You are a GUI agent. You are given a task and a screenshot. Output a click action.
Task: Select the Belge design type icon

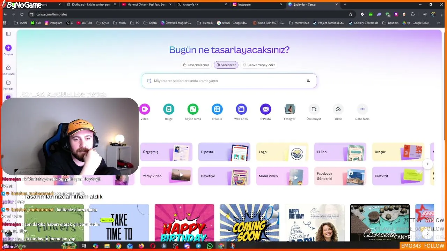pos(169,109)
